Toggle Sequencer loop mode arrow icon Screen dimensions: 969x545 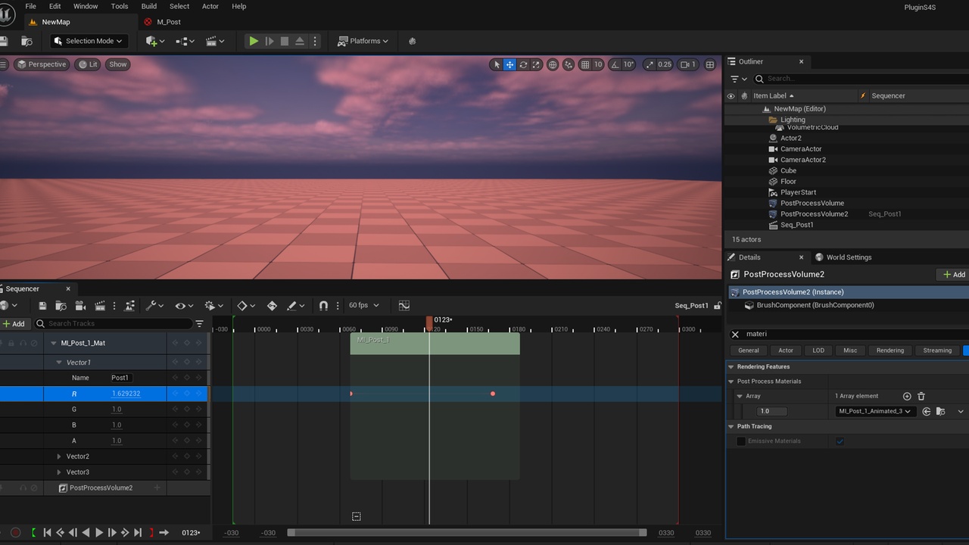(164, 533)
